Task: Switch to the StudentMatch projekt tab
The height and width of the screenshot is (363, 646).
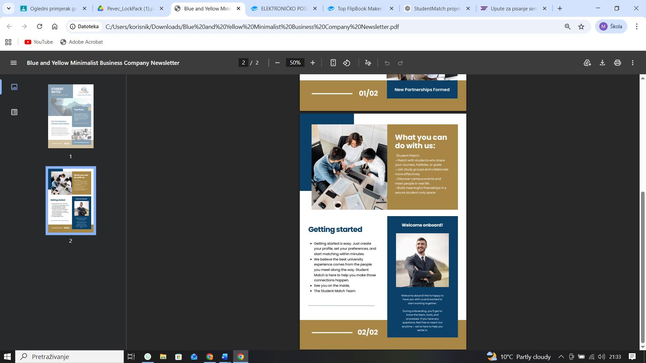Action: [x=437, y=9]
